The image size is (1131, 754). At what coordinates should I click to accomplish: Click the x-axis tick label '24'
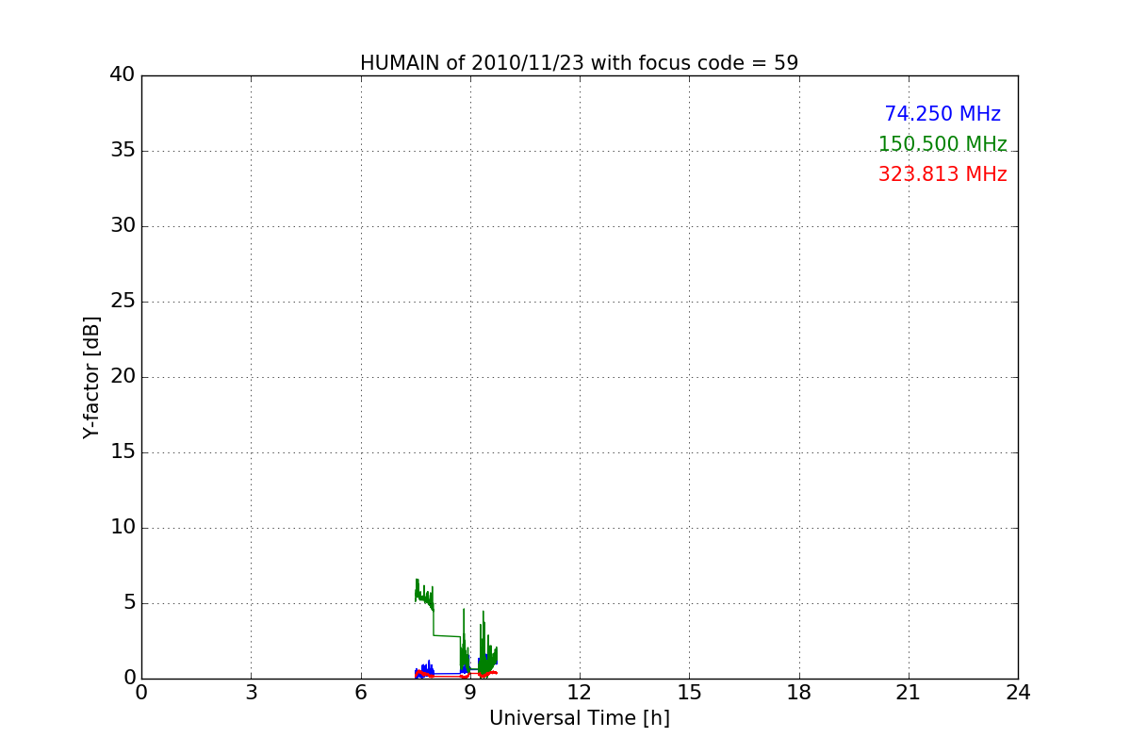[1018, 693]
